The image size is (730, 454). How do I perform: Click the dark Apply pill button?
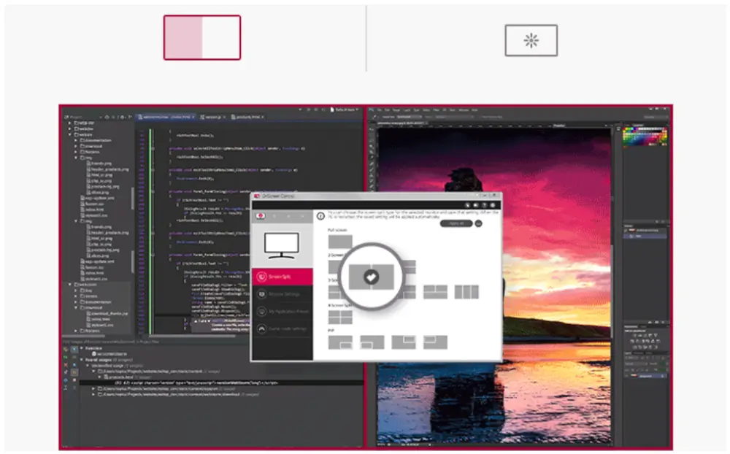456,223
